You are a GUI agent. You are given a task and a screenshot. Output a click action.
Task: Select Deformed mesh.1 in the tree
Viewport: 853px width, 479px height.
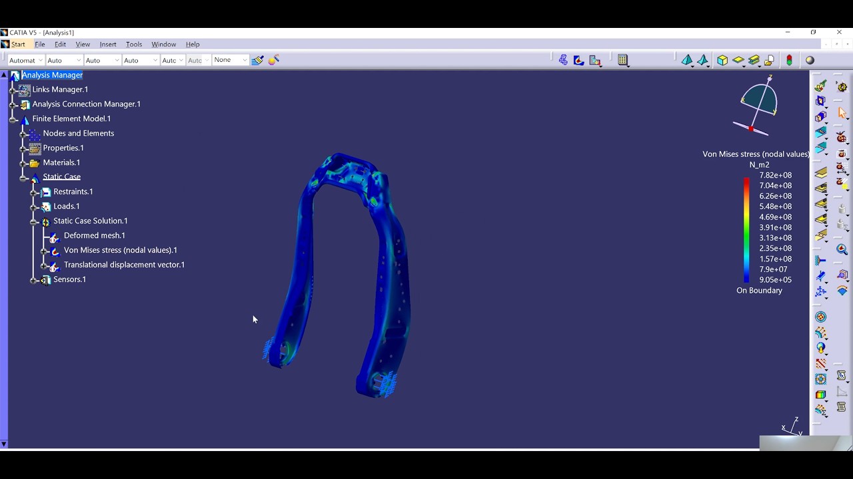[95, 236]
